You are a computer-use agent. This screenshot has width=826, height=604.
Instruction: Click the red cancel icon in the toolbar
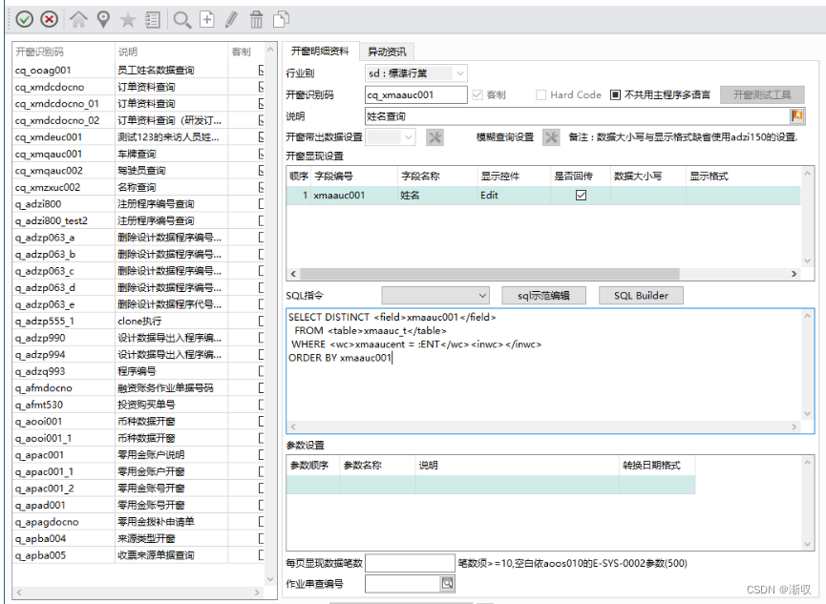tap(49, 19)
